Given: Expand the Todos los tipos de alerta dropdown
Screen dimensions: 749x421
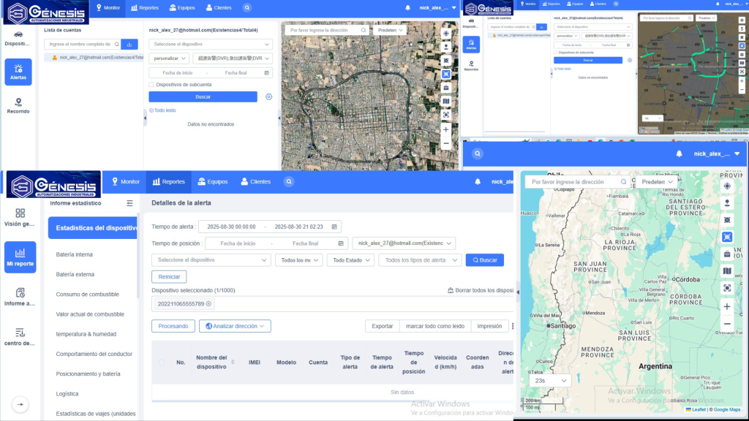Looking at the screenshot, I should 420,260.
